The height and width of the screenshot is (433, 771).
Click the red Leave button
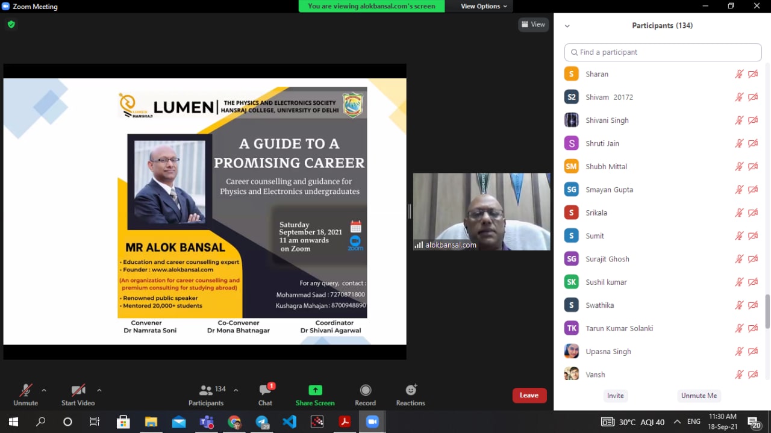(529, 395)
